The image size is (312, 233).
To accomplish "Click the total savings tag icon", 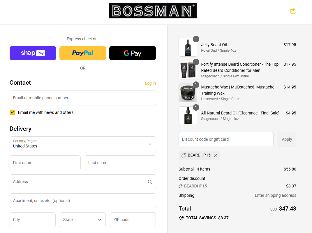I will pos(181,218).
